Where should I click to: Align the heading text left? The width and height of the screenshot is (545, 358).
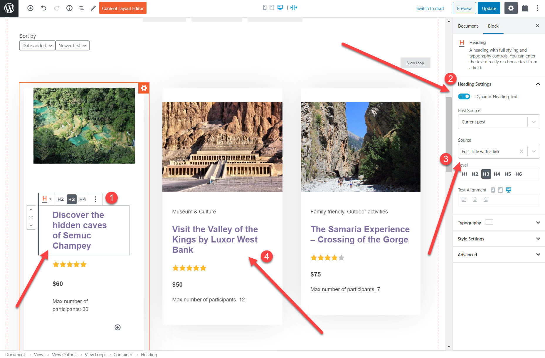(464, 200)
